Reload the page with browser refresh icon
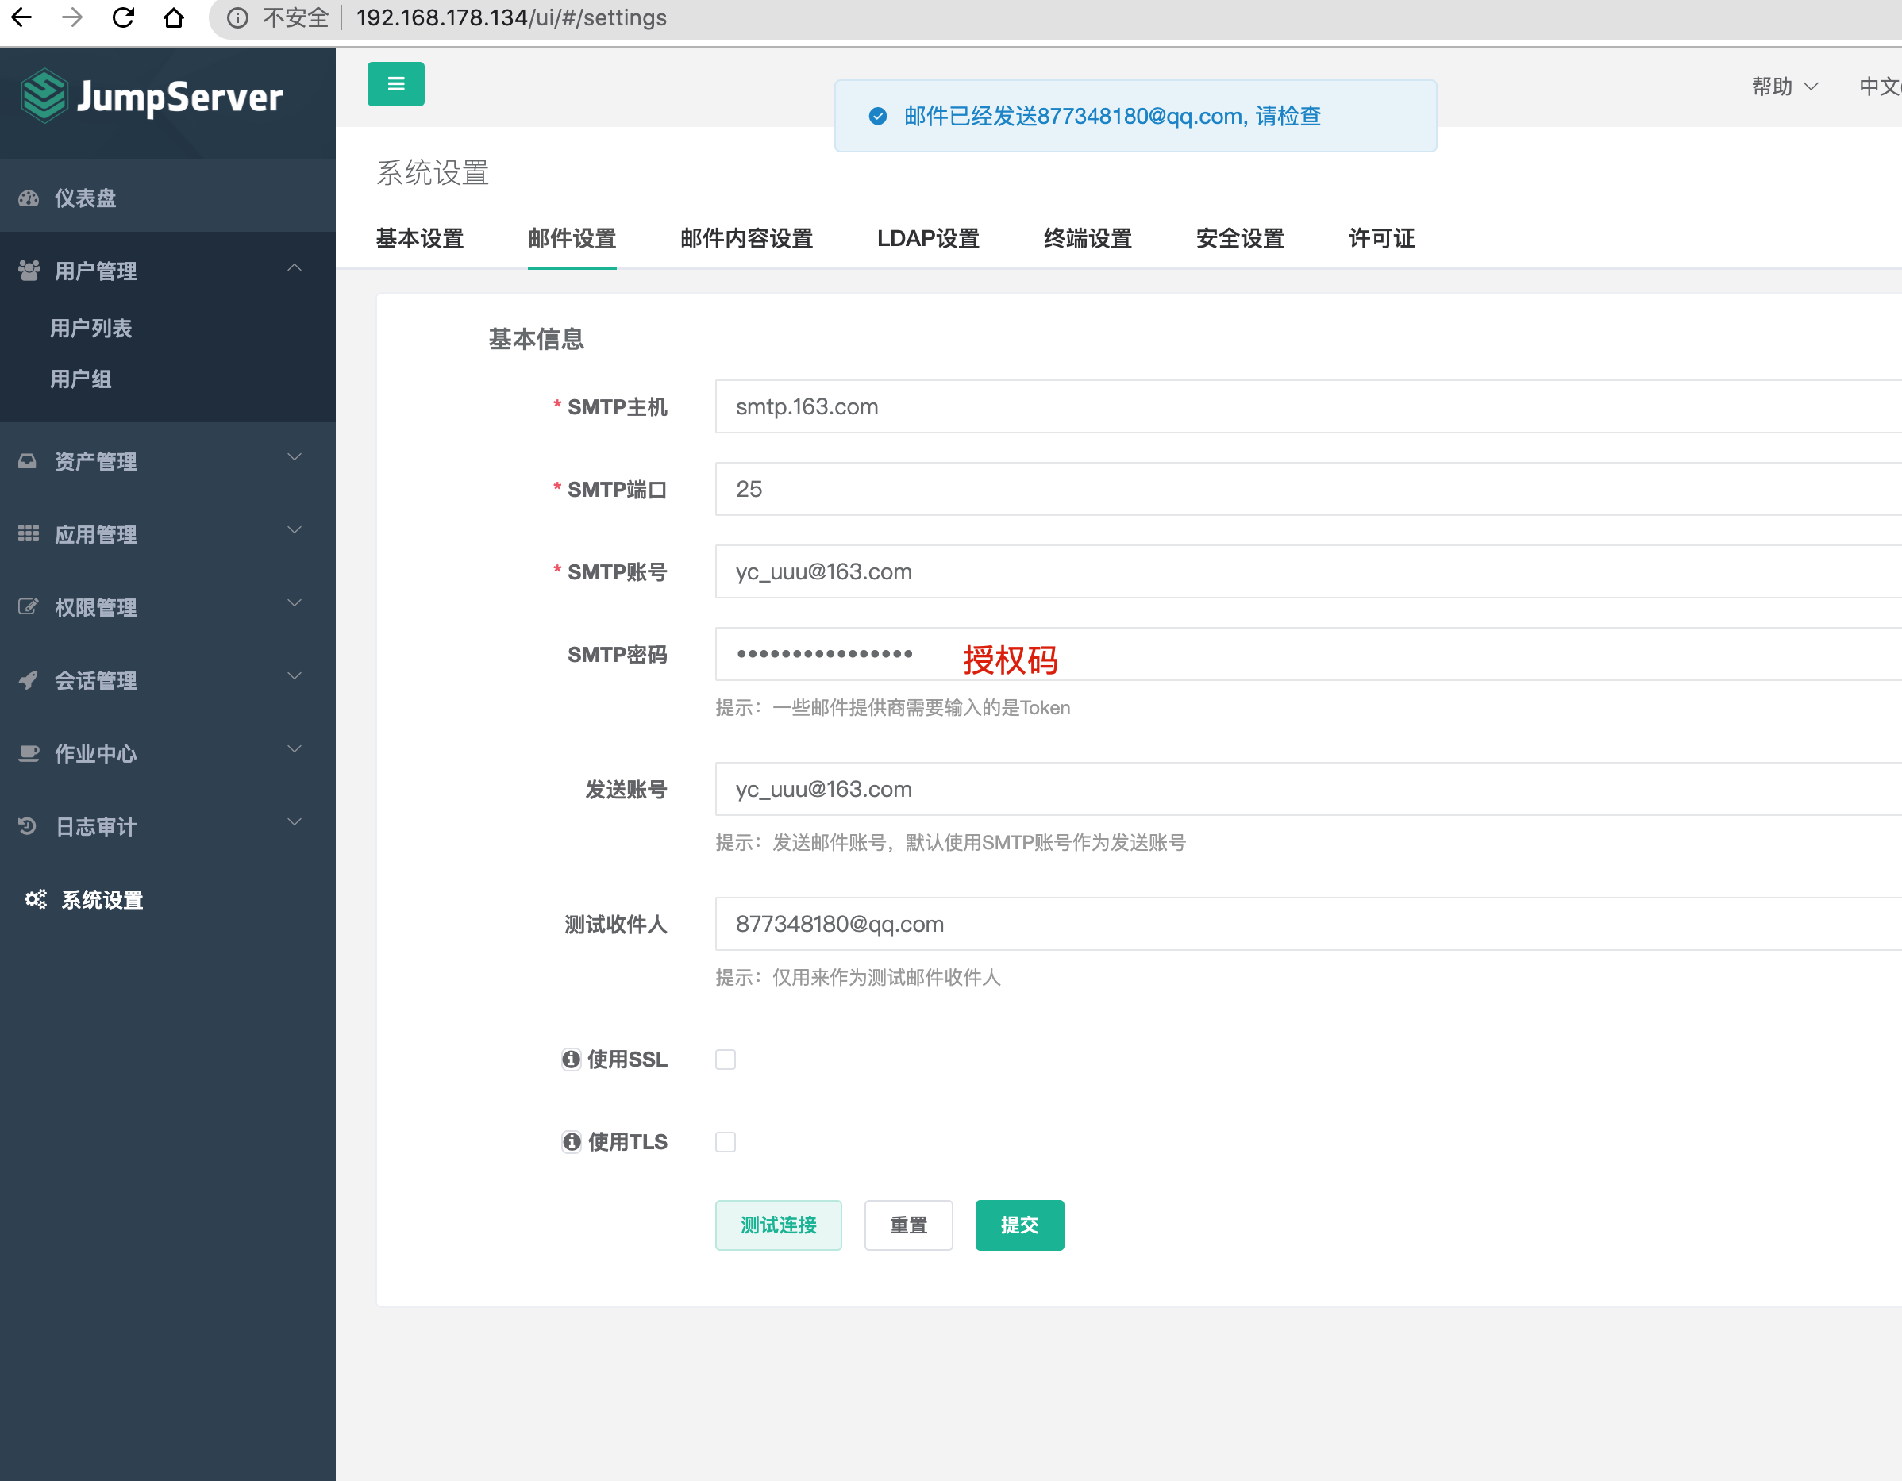 [124, 17]
